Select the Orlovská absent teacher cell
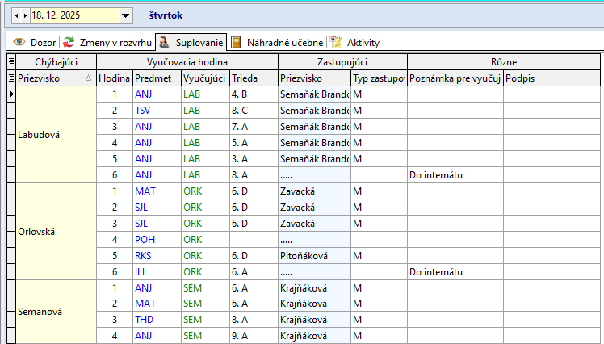 pos(56,231)
